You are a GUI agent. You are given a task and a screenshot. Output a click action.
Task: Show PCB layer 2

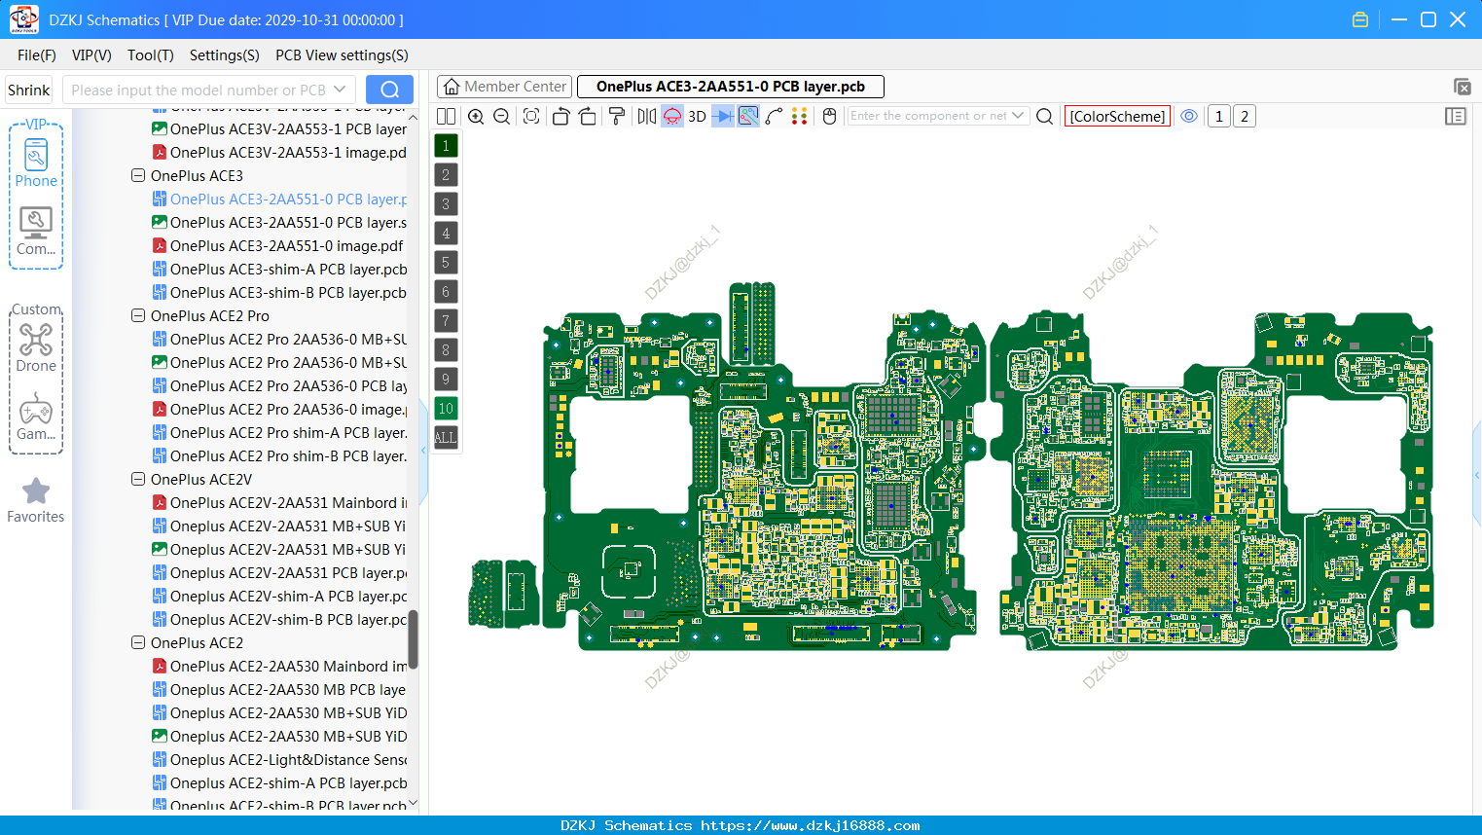pos(446,175)
